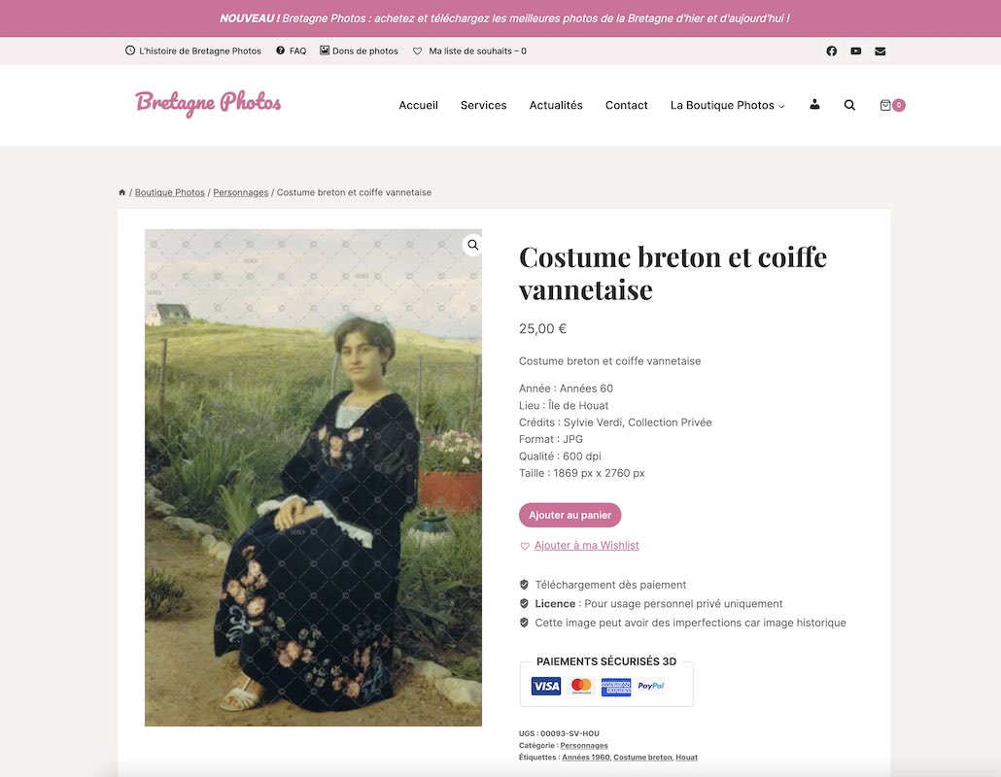The width and height of the screenshot is (1001, 777).
Task: Click Ajouter à ma Wishlist link
Action: point(586,546)
